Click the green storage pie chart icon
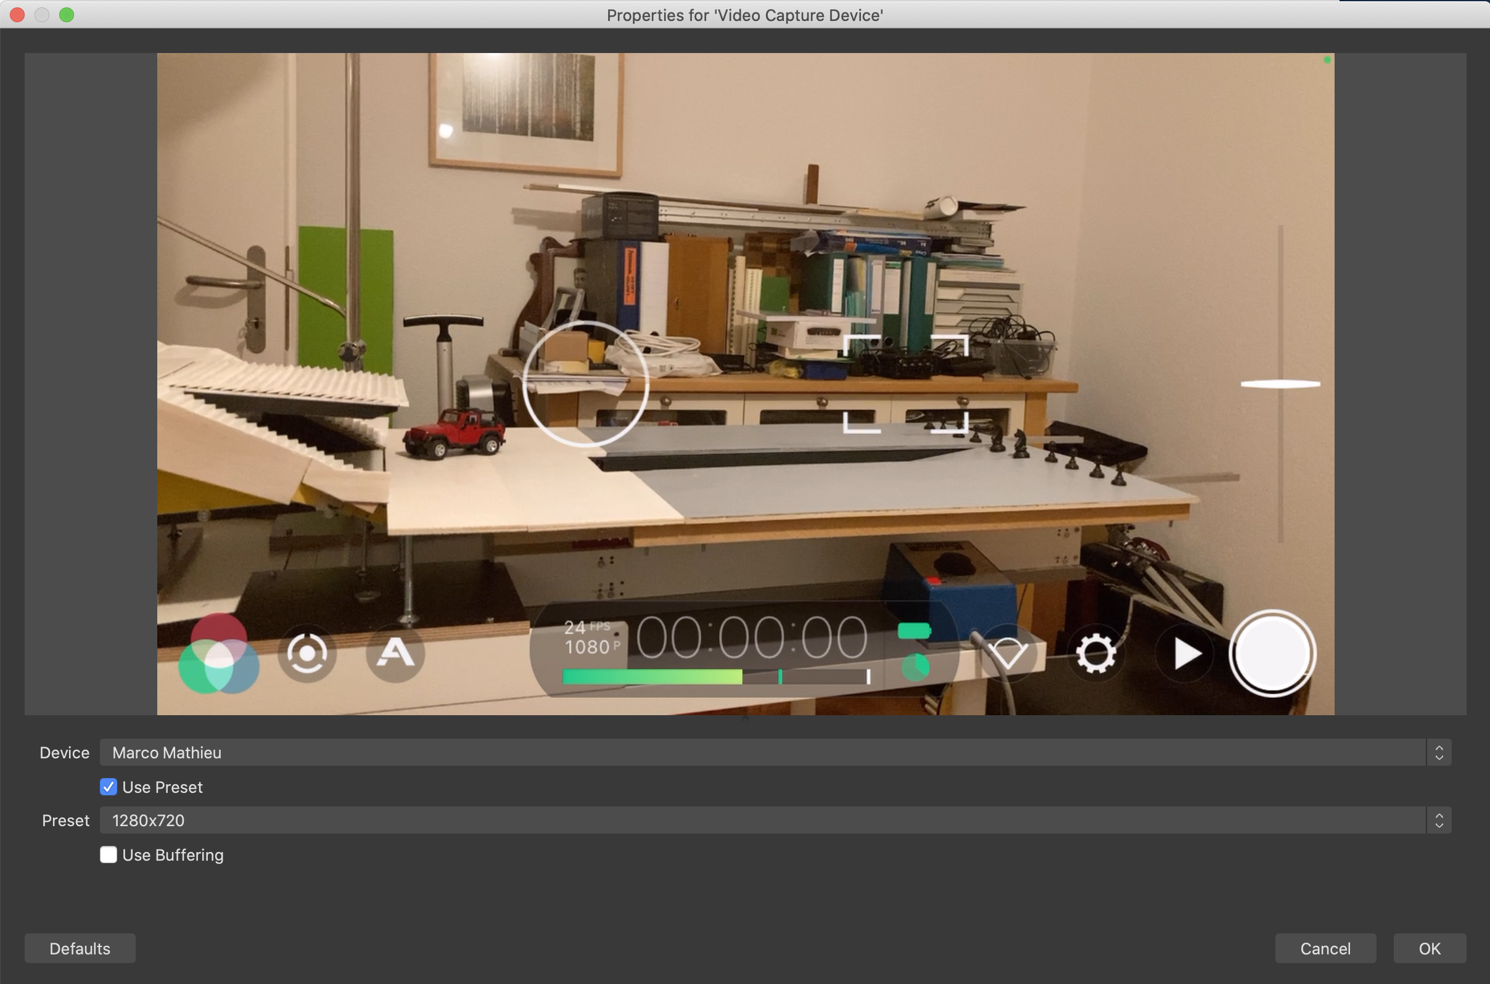This screenshot has height=984, width=1490. (915, 667)
